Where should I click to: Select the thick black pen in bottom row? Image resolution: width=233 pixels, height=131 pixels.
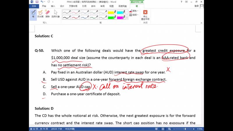tap(67, 17)
